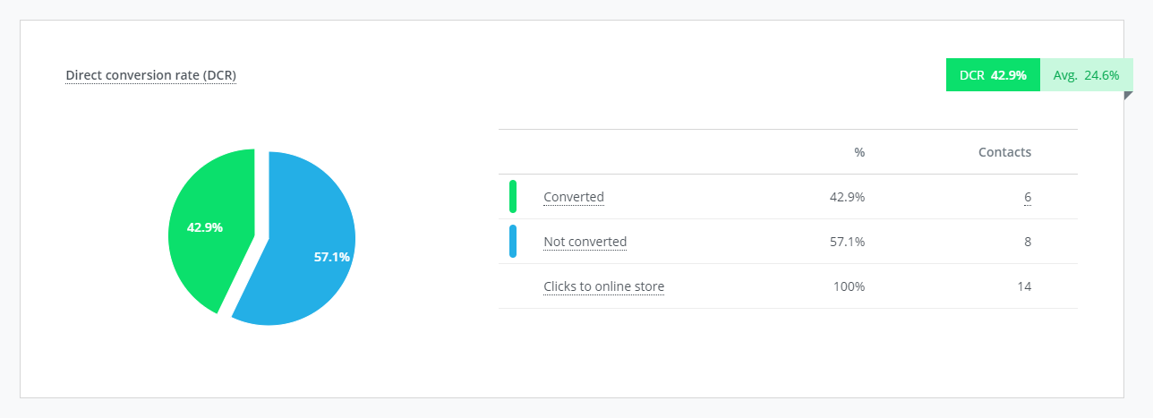
Task: Select the 100% value in Clicks row
Action: coord(850,286)
